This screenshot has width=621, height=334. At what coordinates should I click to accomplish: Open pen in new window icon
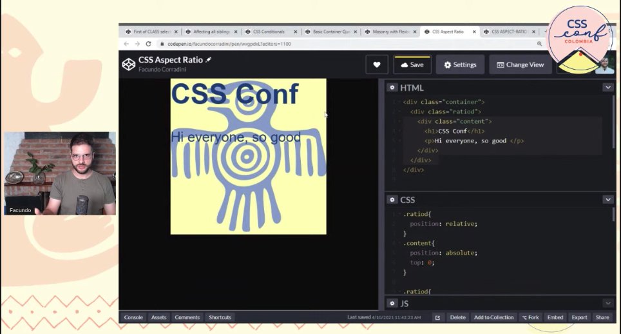[437, 317]
